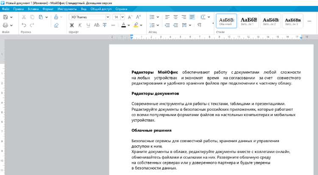The width and height of the screenshot is (318, 175).
Task: Click the Clear formatting eraser icon
Action: tap(56, 25)
